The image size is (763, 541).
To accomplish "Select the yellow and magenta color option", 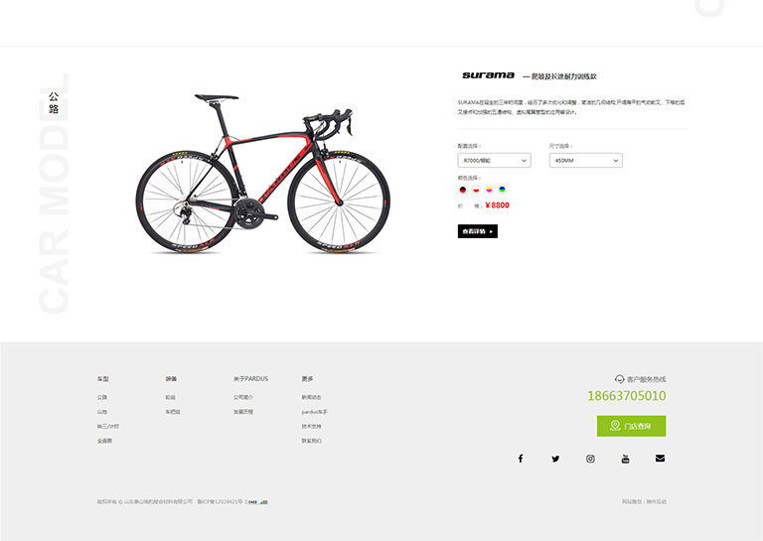I will [489, 190].
